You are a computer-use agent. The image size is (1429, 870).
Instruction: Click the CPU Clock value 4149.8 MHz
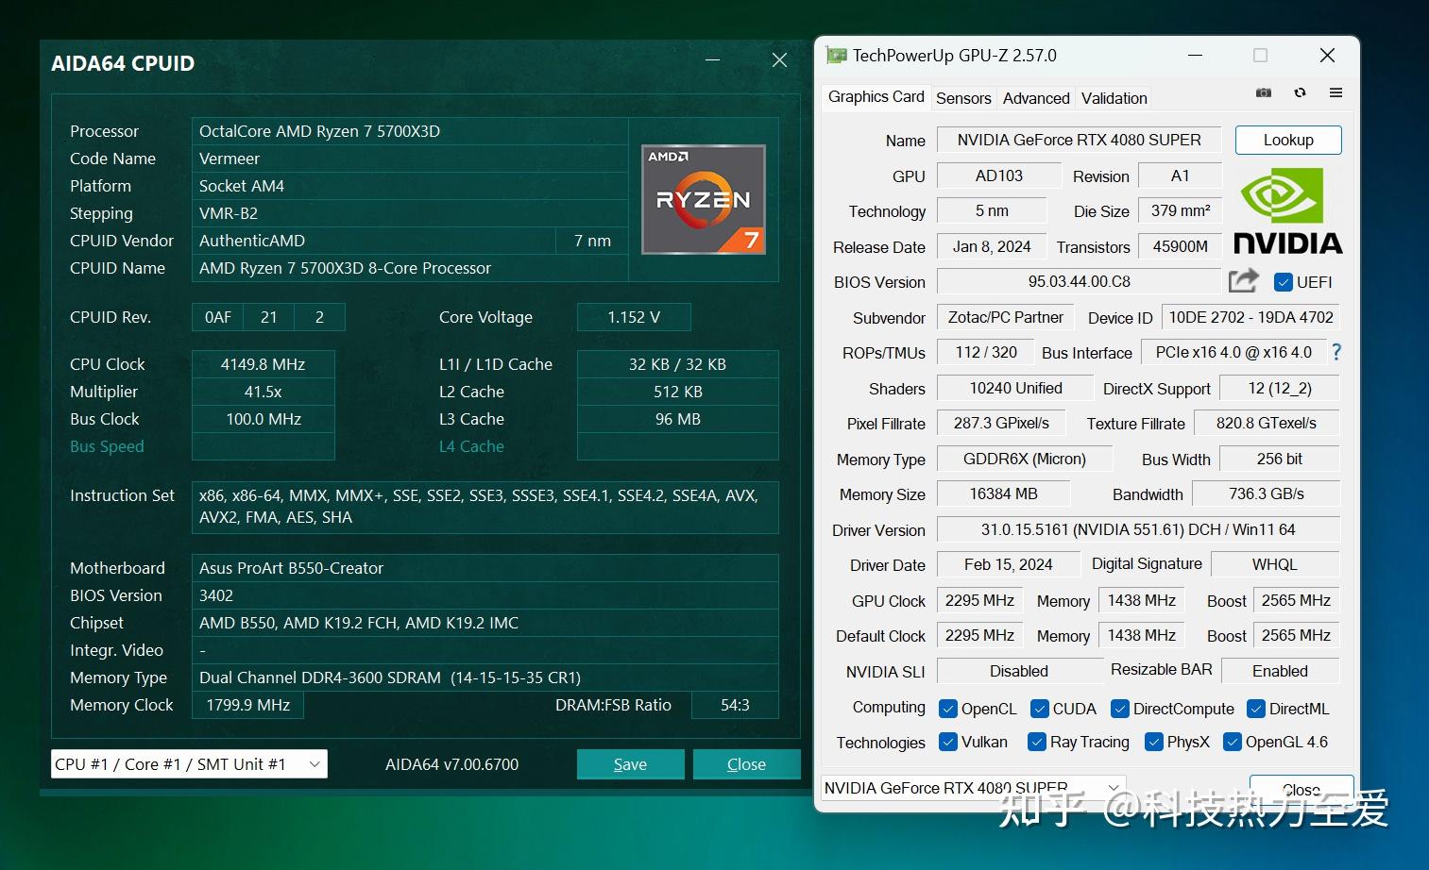coord(264,364)
